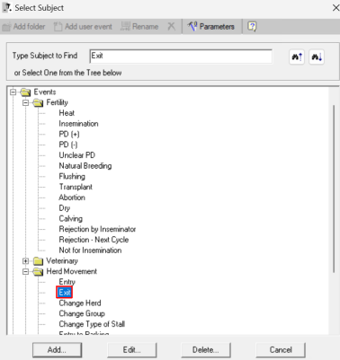340x360 pixels.
Task: Click the tree vertical scrollbar
Action: point(334,189)
